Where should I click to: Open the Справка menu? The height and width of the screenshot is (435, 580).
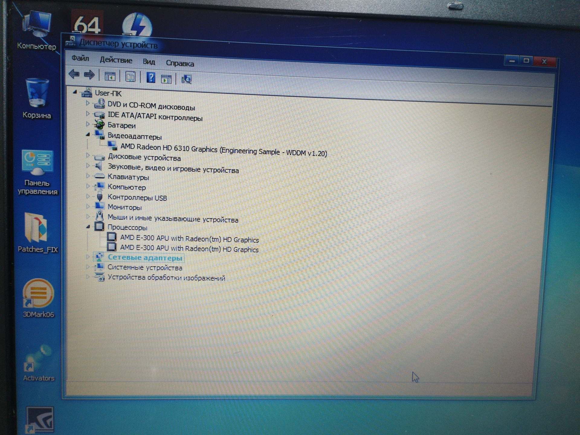(x=180, y=63)
